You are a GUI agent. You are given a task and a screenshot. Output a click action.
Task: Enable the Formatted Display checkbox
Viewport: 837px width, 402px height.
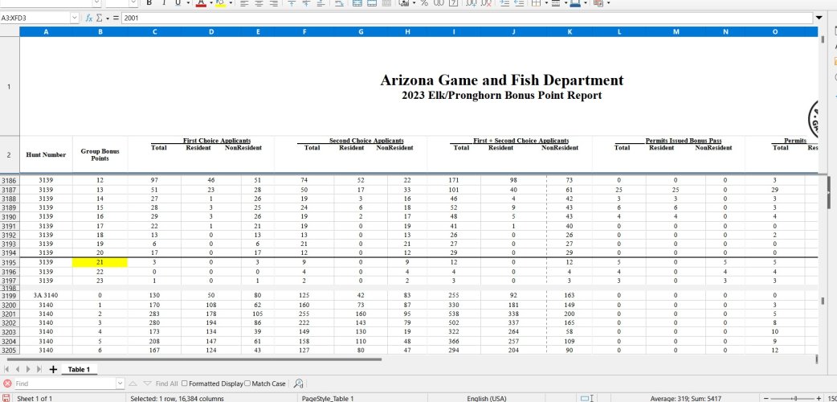185,384
